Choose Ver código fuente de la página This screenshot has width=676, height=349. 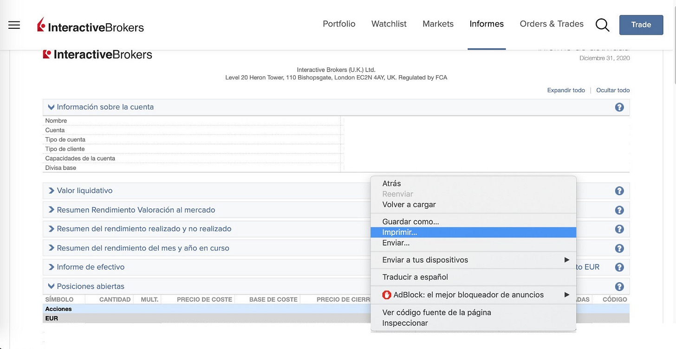pos(473,312)
